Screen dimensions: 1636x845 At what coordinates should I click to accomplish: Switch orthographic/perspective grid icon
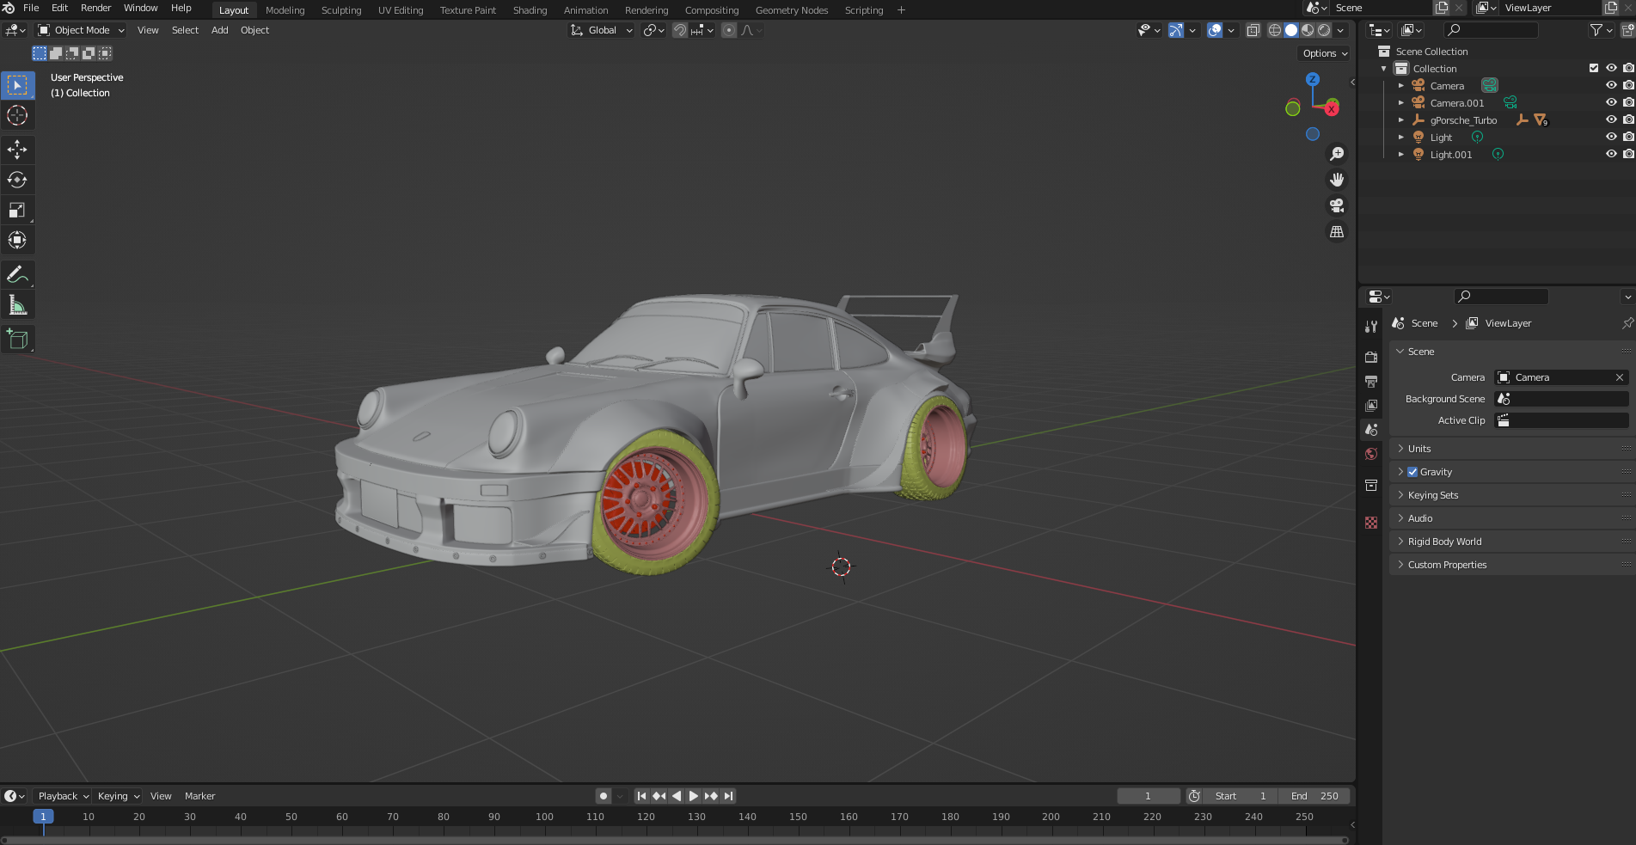[1337, 232]
